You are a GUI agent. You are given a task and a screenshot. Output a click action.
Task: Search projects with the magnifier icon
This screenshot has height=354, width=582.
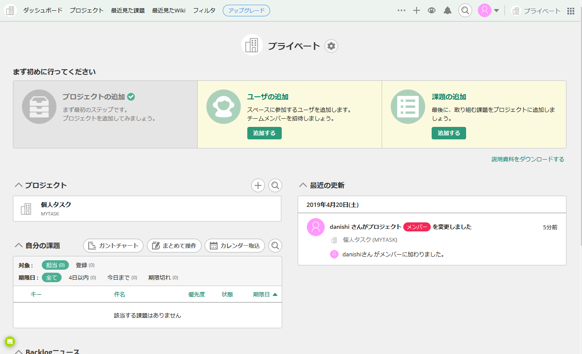275,185
